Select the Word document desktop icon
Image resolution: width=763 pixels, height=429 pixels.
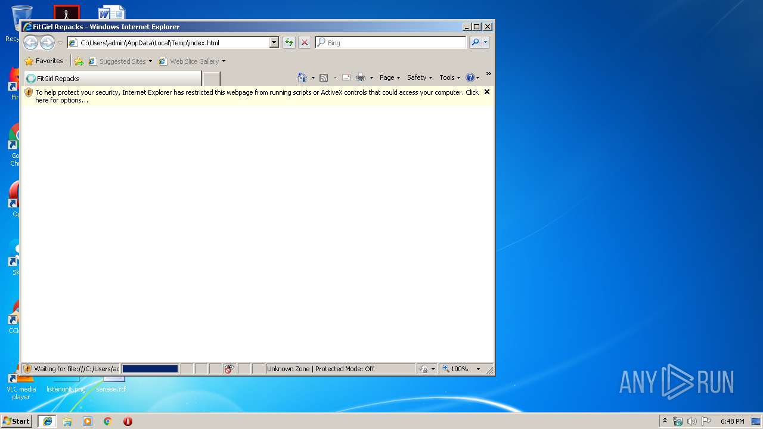click(111, 12)
